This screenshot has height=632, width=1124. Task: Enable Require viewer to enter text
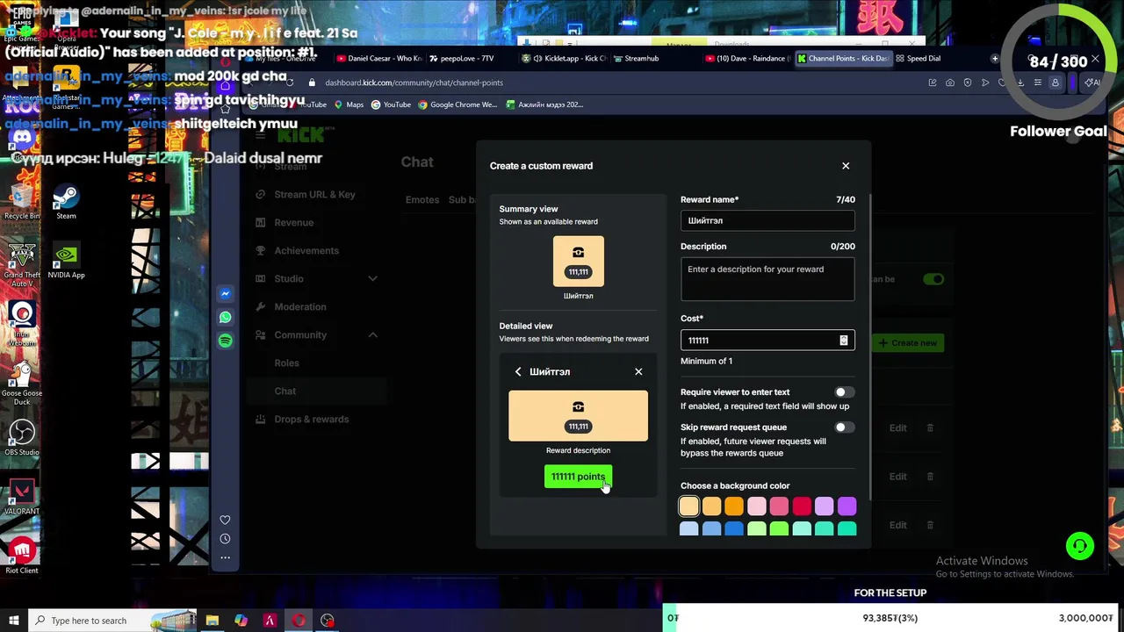coord(844,392)
